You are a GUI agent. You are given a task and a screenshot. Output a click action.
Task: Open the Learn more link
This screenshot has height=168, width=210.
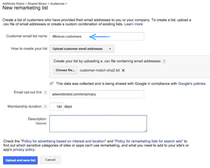(x=133, y=24)
